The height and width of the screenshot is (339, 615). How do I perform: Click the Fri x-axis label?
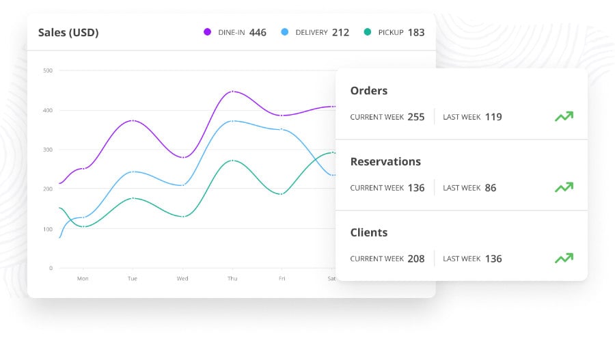pyautogui.click(x=282, y=279)
